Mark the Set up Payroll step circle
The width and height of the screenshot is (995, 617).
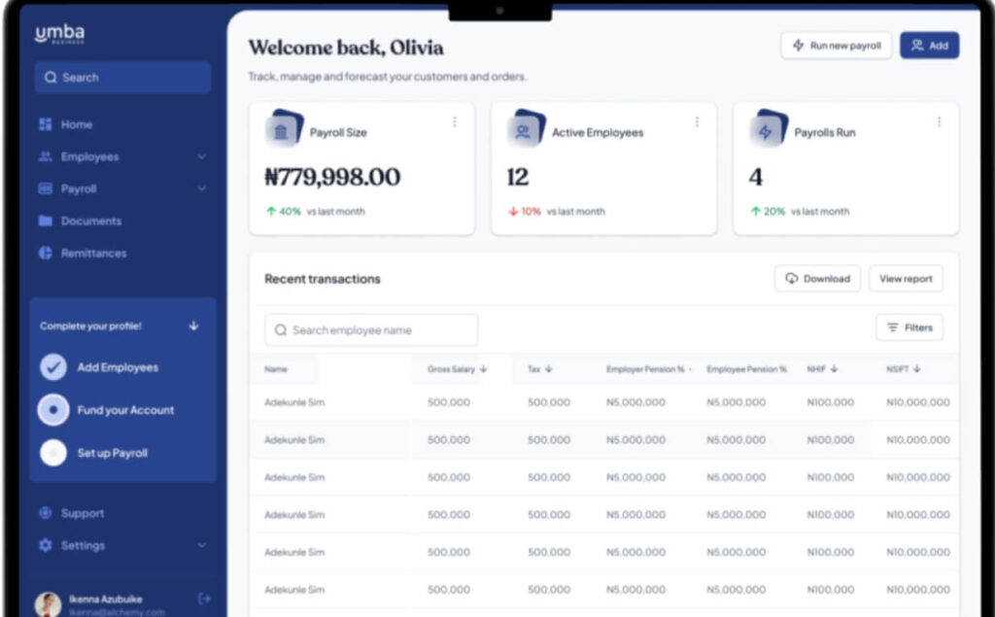(x=53, y=453)
